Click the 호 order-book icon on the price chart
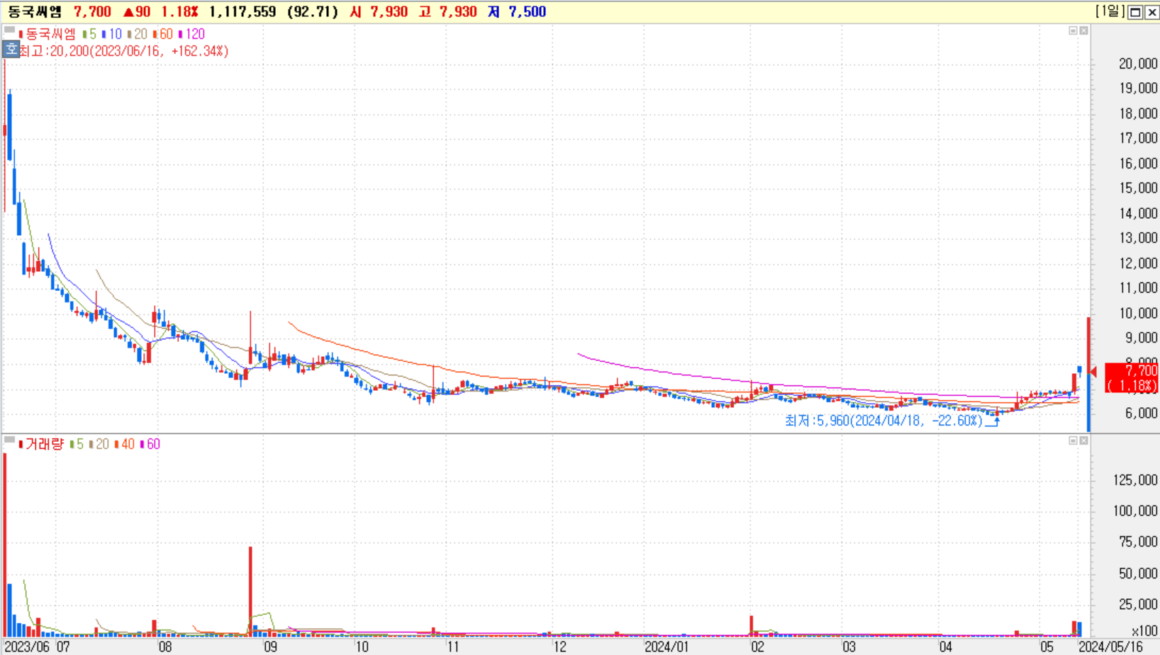The height and width of the screenshot is (655, 1160). [11, 50]
